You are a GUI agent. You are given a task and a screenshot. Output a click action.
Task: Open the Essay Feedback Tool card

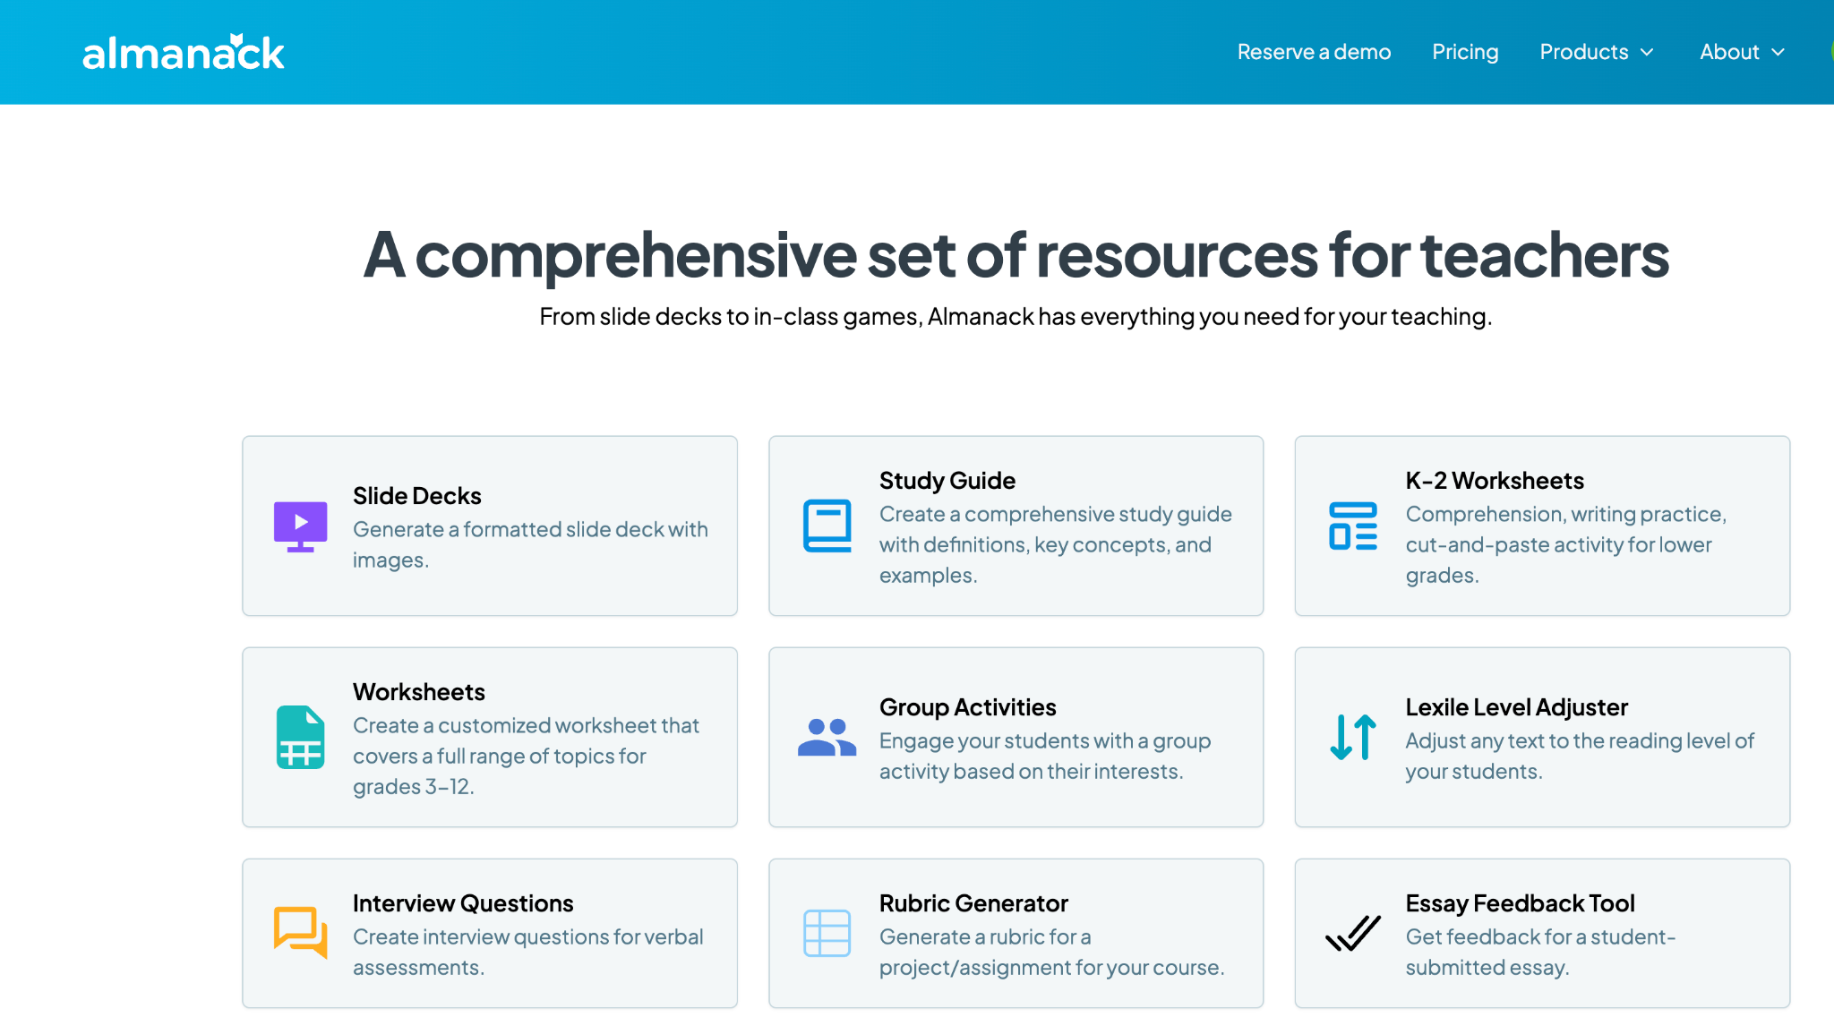pos(1541,935)
